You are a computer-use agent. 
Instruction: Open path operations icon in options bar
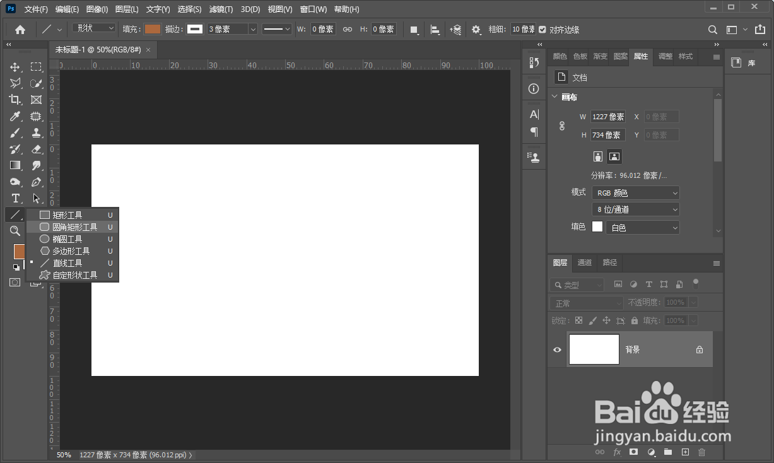tap(414, 29)
